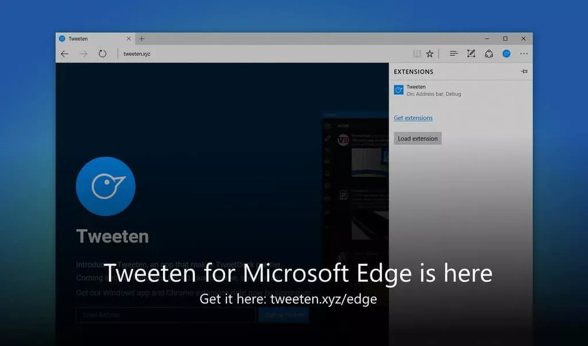Add page to favorites star icon
The width and height of the screenshot is (588, 346).
pyautogui.click(x=430, y=54)
